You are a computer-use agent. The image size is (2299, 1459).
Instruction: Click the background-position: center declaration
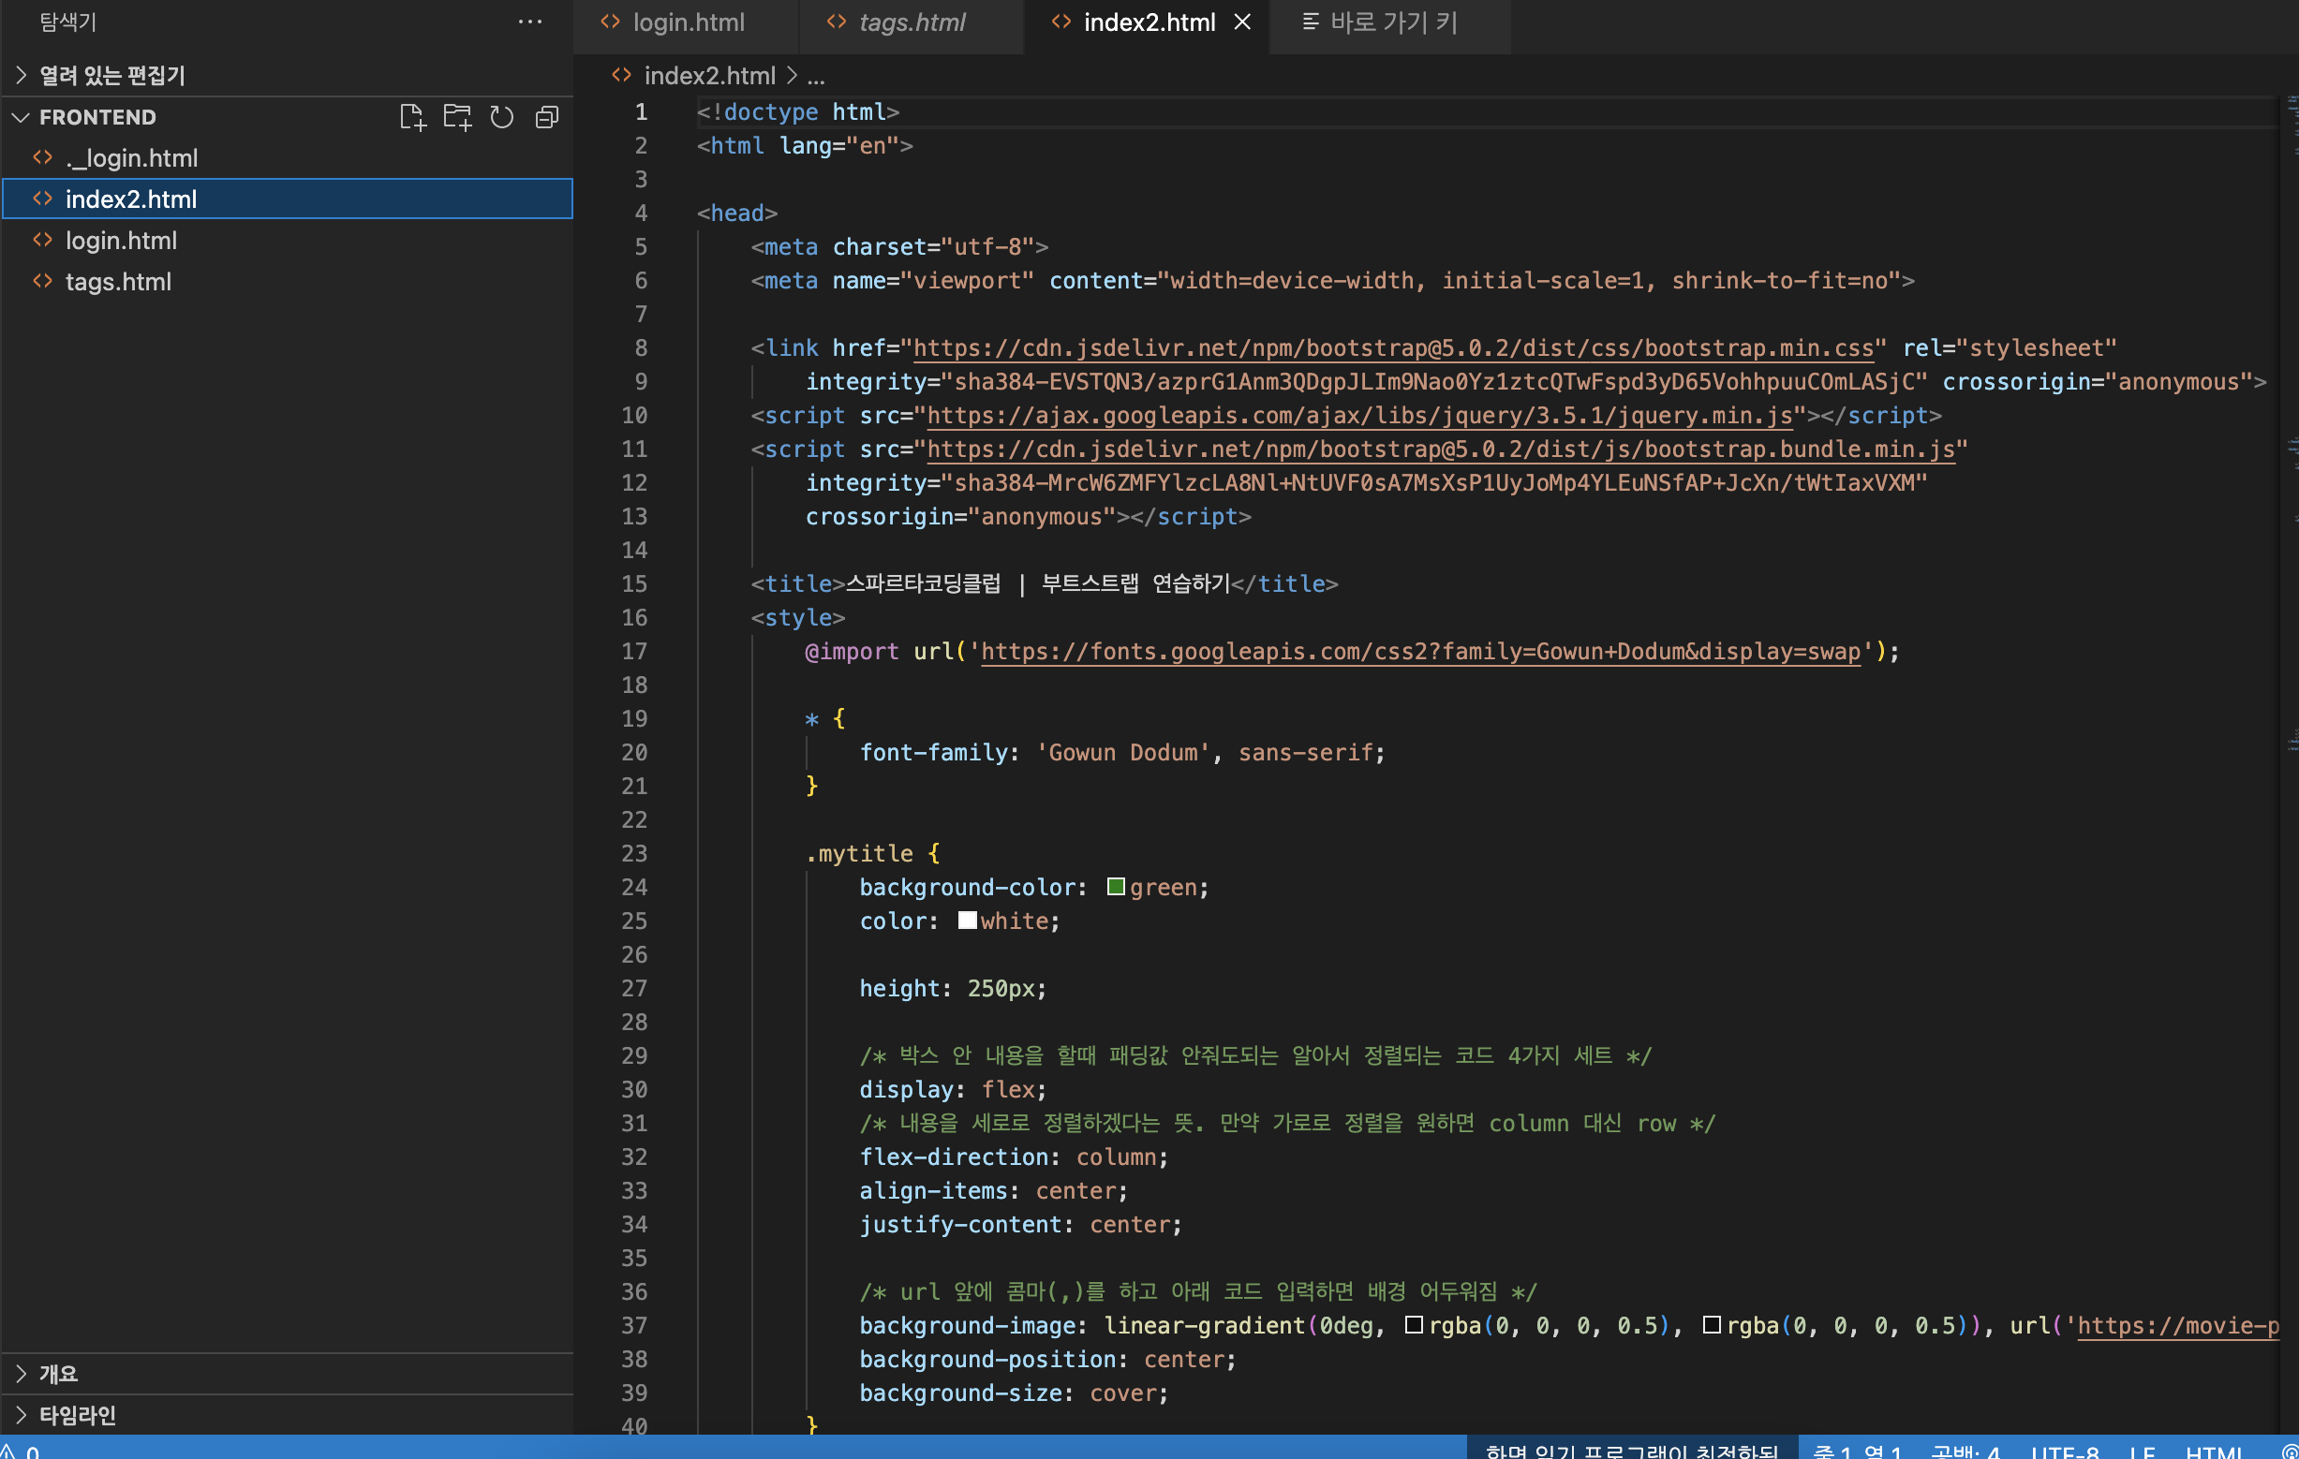coord(1047,1360)
